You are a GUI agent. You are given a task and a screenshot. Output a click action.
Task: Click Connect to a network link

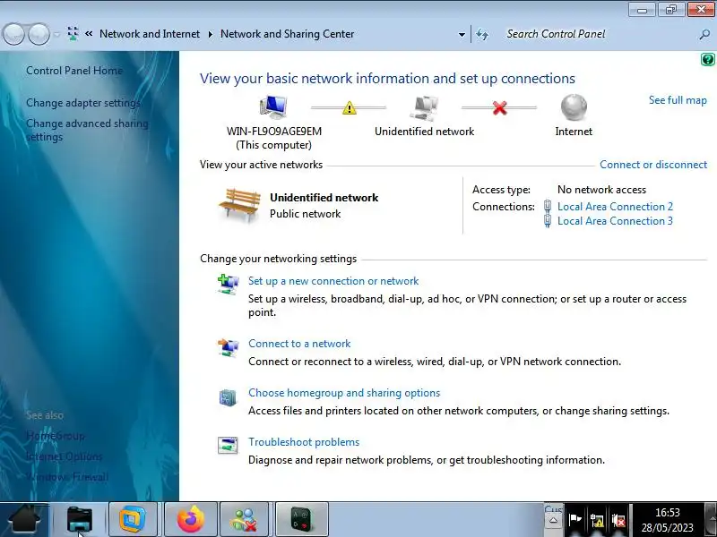coord(299,344)
